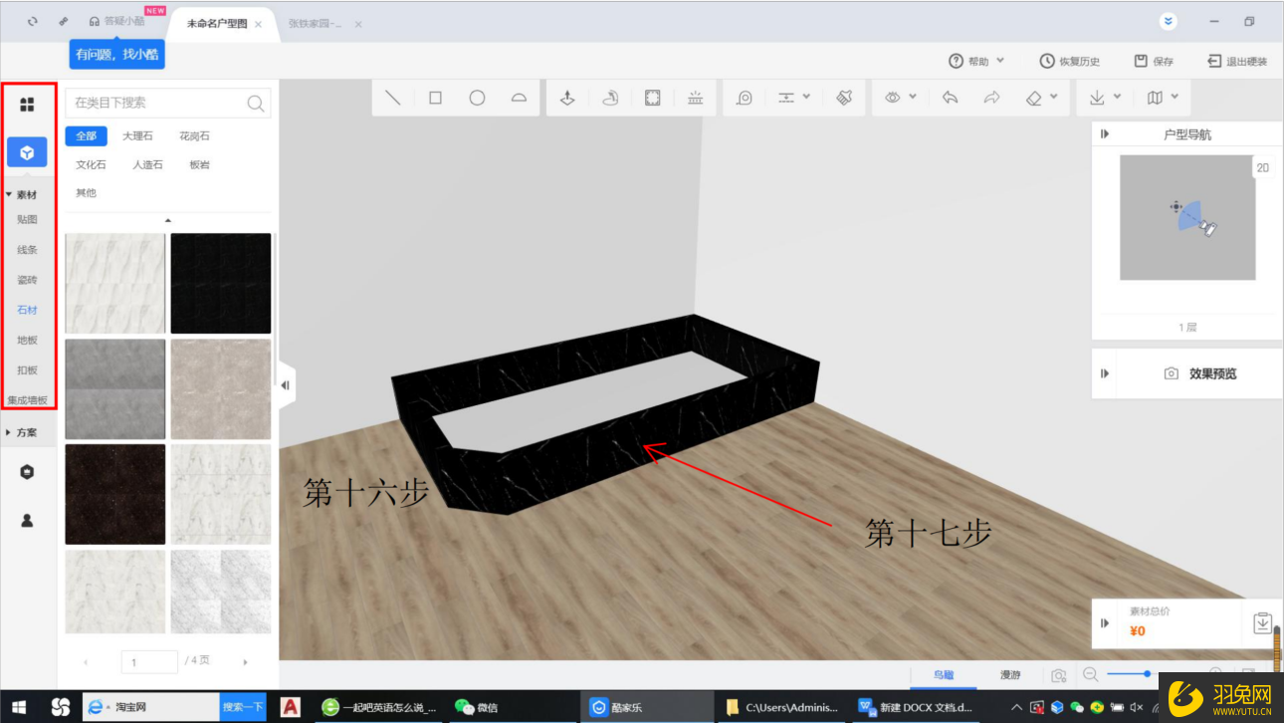Switch to the 漫游 view tab

tap(1010, 675)
